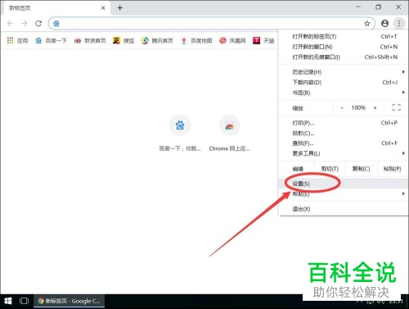409x309 pixels.
Task: Open the Tencent homepage bookmark
Action: 157,41
